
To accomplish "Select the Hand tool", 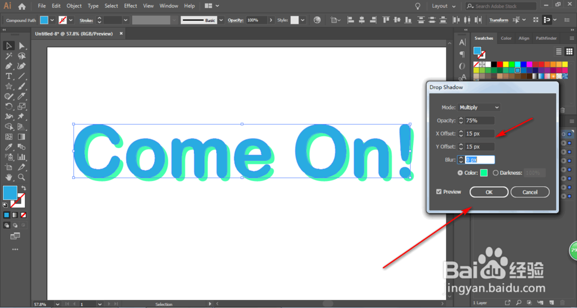I will pos(9,178).
